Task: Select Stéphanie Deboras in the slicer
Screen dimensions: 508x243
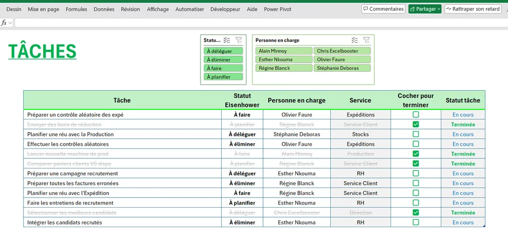Action: 342,68
